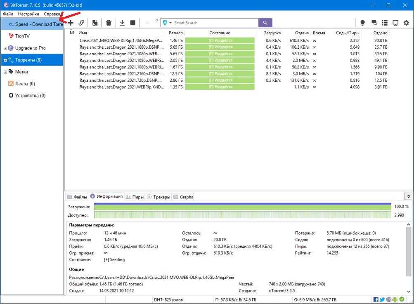The width and height of the screenshot is (414, 304).
Task: Switch to Информация tab
Action: (106, 196)
